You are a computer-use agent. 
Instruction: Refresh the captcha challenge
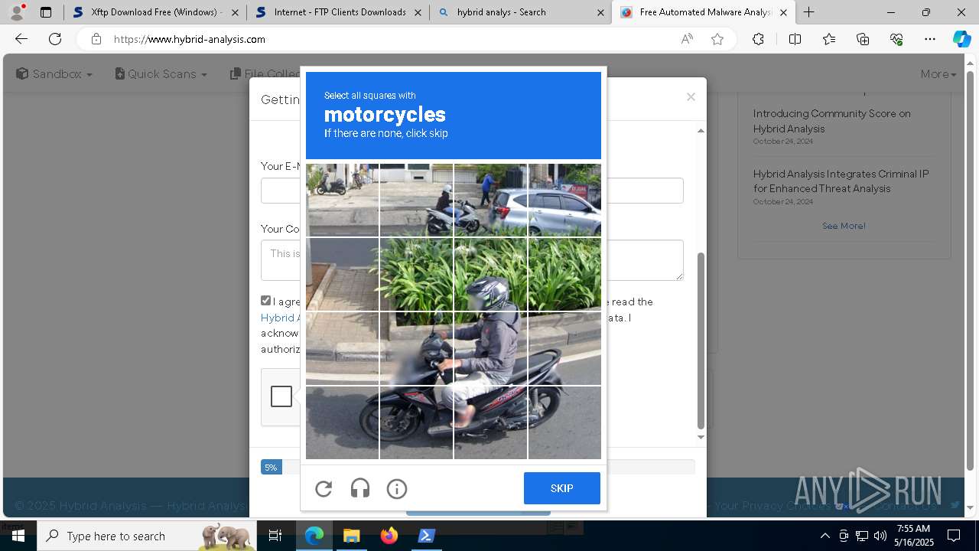324,488
